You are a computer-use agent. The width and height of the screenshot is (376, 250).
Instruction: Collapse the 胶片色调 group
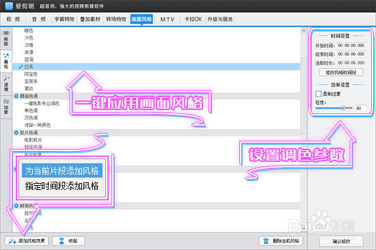click(16, 133)
